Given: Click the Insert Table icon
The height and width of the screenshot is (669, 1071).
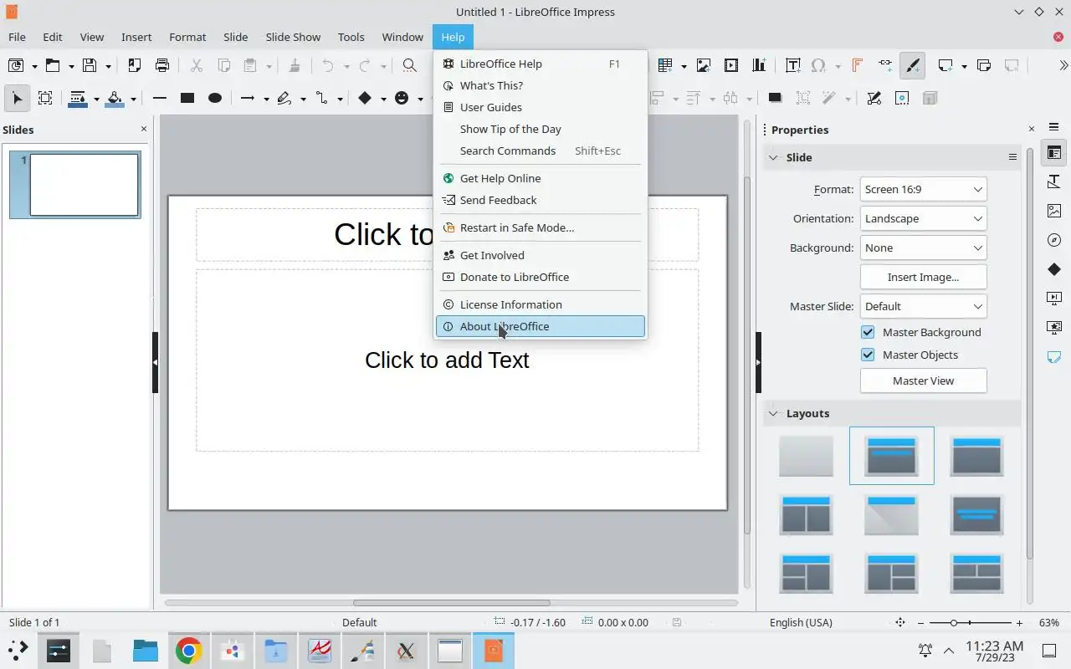Looking at the screenshot, I should [x=665, y=65].
